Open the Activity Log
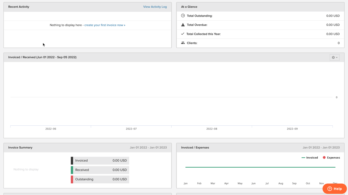The height and width of the screenshot is (195, 348). pos(155,6)
